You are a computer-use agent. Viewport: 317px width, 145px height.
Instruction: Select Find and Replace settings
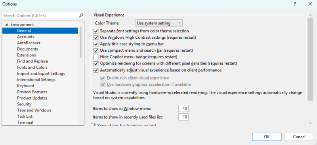coord(32,61)
